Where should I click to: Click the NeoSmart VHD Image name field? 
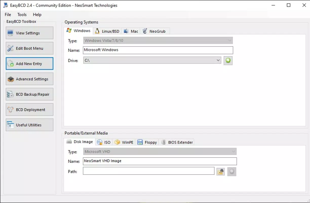tap(160, 161)
